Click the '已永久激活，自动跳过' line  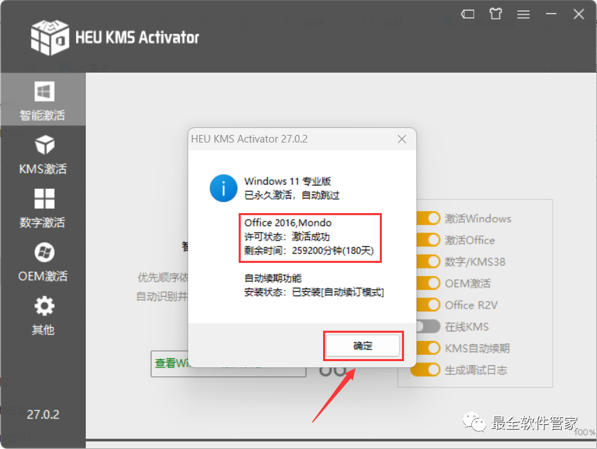point(292,195)
